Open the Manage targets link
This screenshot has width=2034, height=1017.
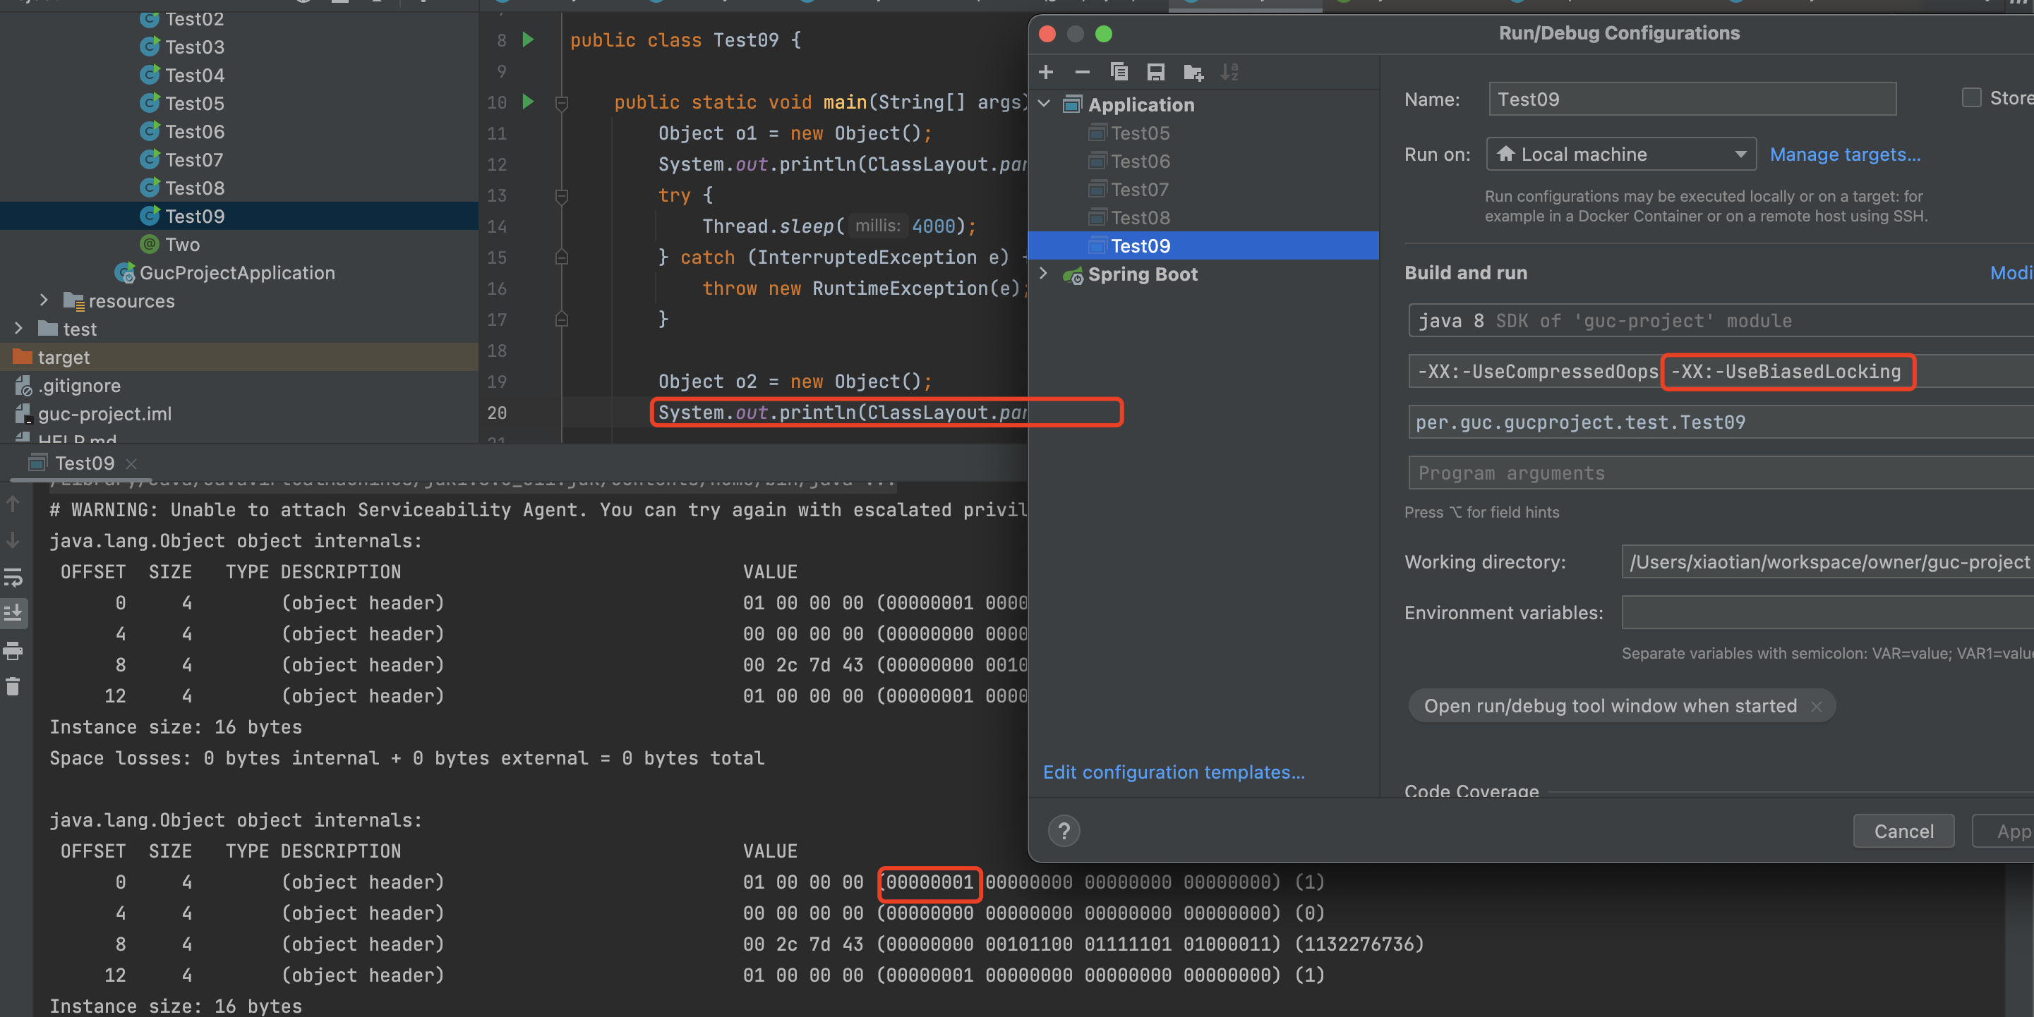click(1844, 154)
